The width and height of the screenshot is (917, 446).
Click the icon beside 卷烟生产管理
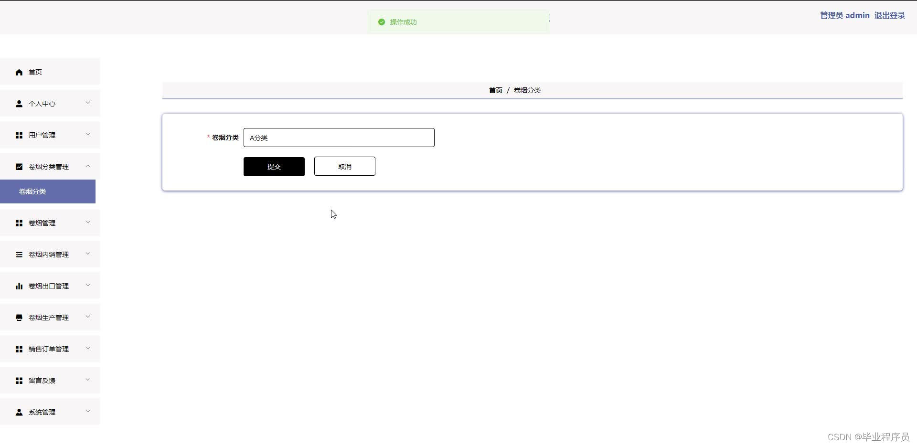(19, 318)
